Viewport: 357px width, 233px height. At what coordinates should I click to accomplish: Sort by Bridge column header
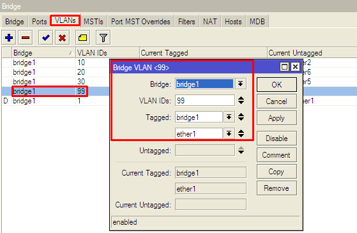click(43, 53)
